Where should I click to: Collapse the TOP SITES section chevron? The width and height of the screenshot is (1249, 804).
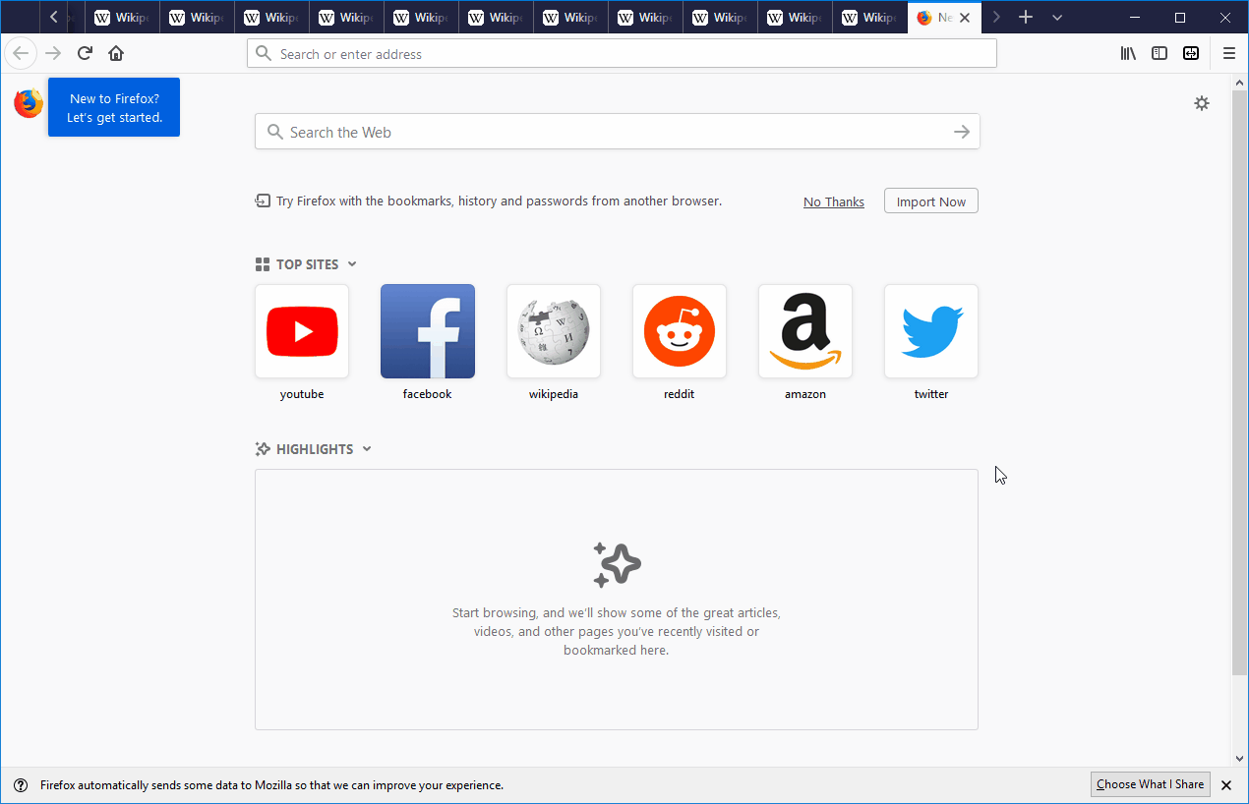tap(352, 263)
